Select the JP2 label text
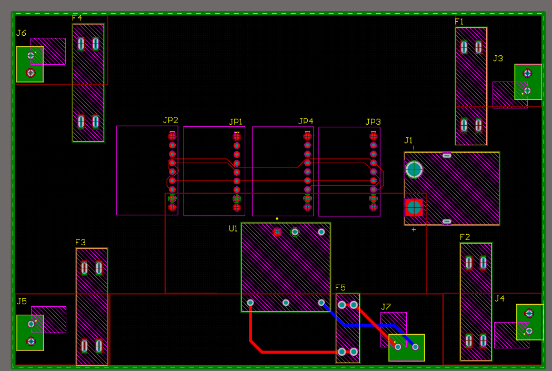The image size is (552, 371). [171, 119]
